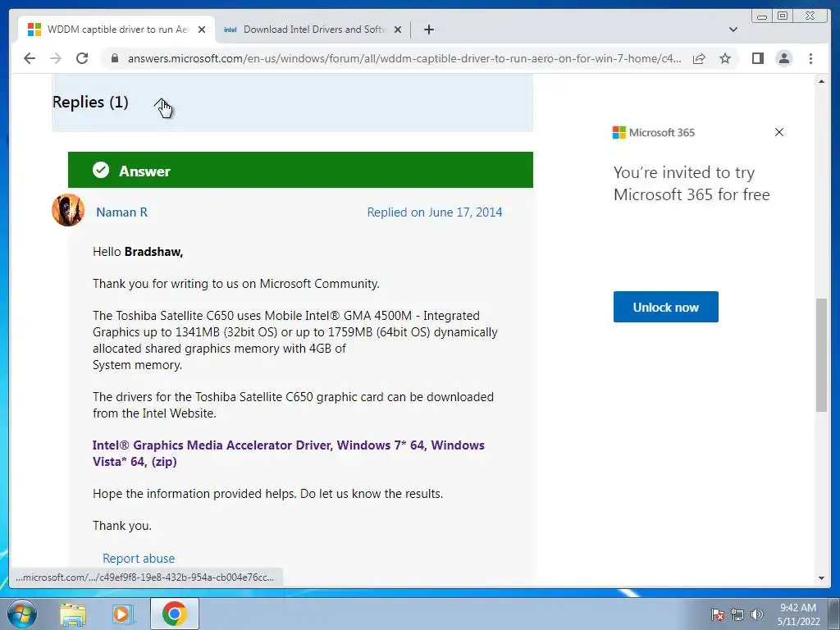Click the Show desktop button
Image resolution: width=840 pixels, height=630 pixels.
click(834, 614)
